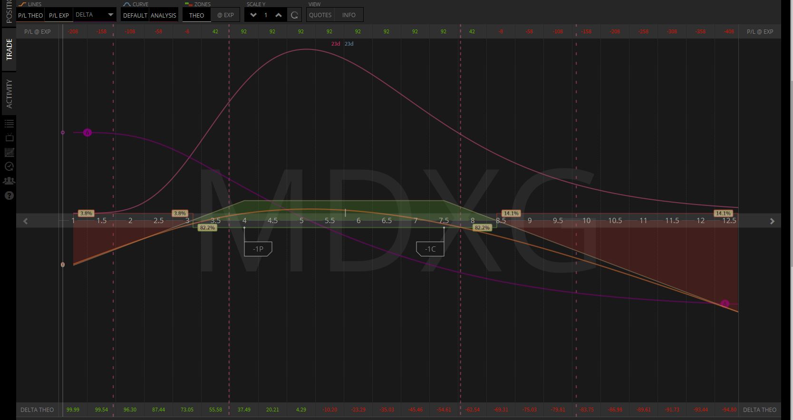This screenshot has height=420, width=793.
Task: Pan the chart right with arrow
Action: tap(772, 221)
